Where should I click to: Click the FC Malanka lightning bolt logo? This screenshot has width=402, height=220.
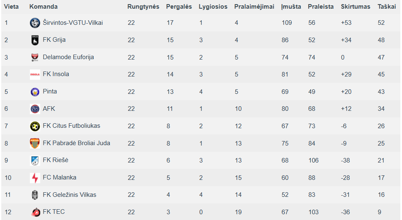[x=35, y=178]
